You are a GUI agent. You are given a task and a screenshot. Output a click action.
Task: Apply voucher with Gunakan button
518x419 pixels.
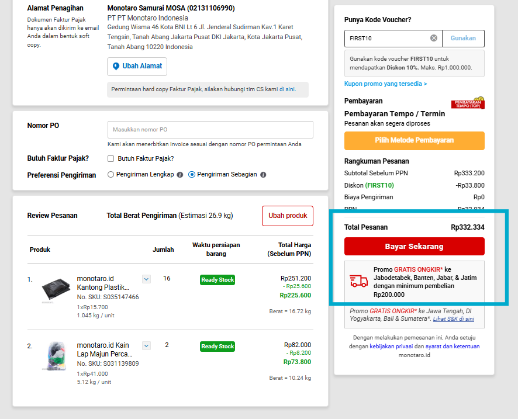(x=463, y=39)
